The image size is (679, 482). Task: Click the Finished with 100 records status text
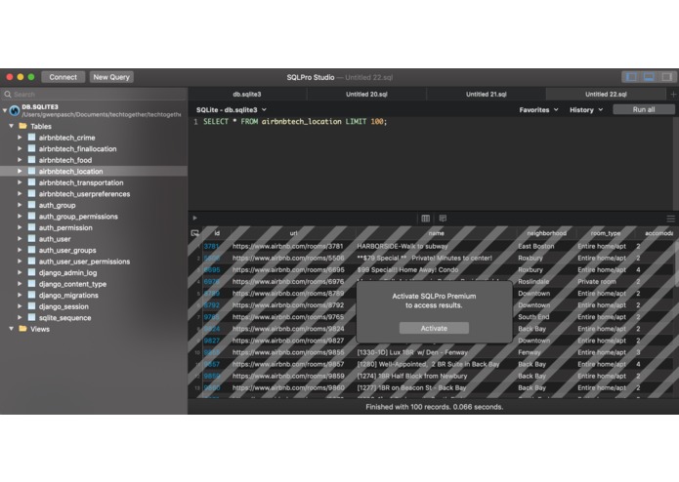tap(435, 407)
